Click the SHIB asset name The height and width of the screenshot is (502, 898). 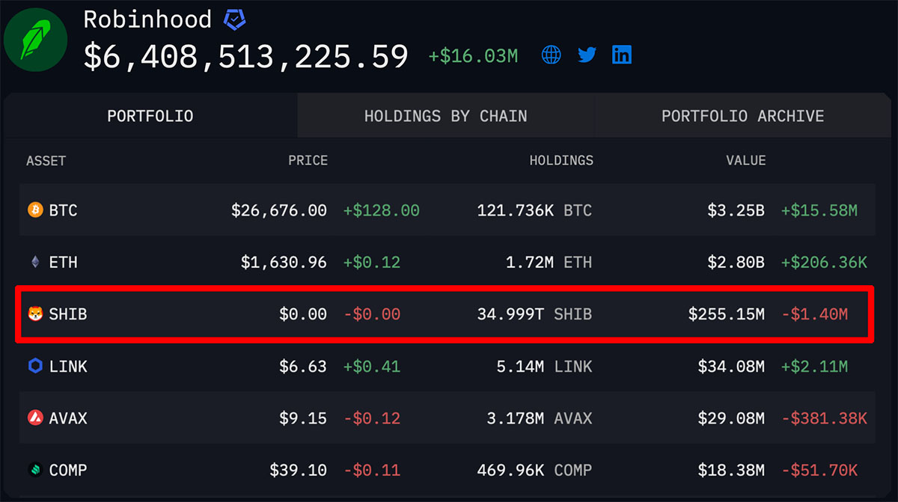pyautogui.click(x=68, y=314)
